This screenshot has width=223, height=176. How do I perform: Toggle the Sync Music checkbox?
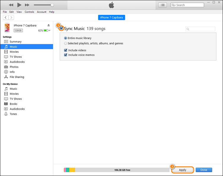pyautogui.click(x=62, y=29)
